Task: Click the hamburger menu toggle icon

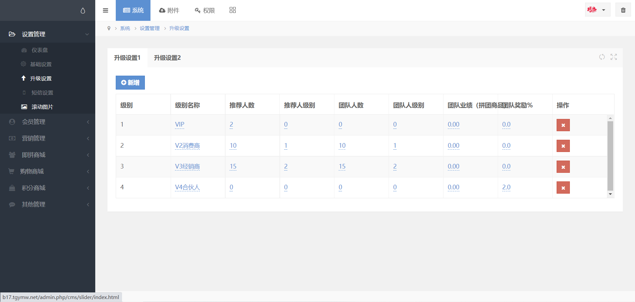Action: [106, 10]
